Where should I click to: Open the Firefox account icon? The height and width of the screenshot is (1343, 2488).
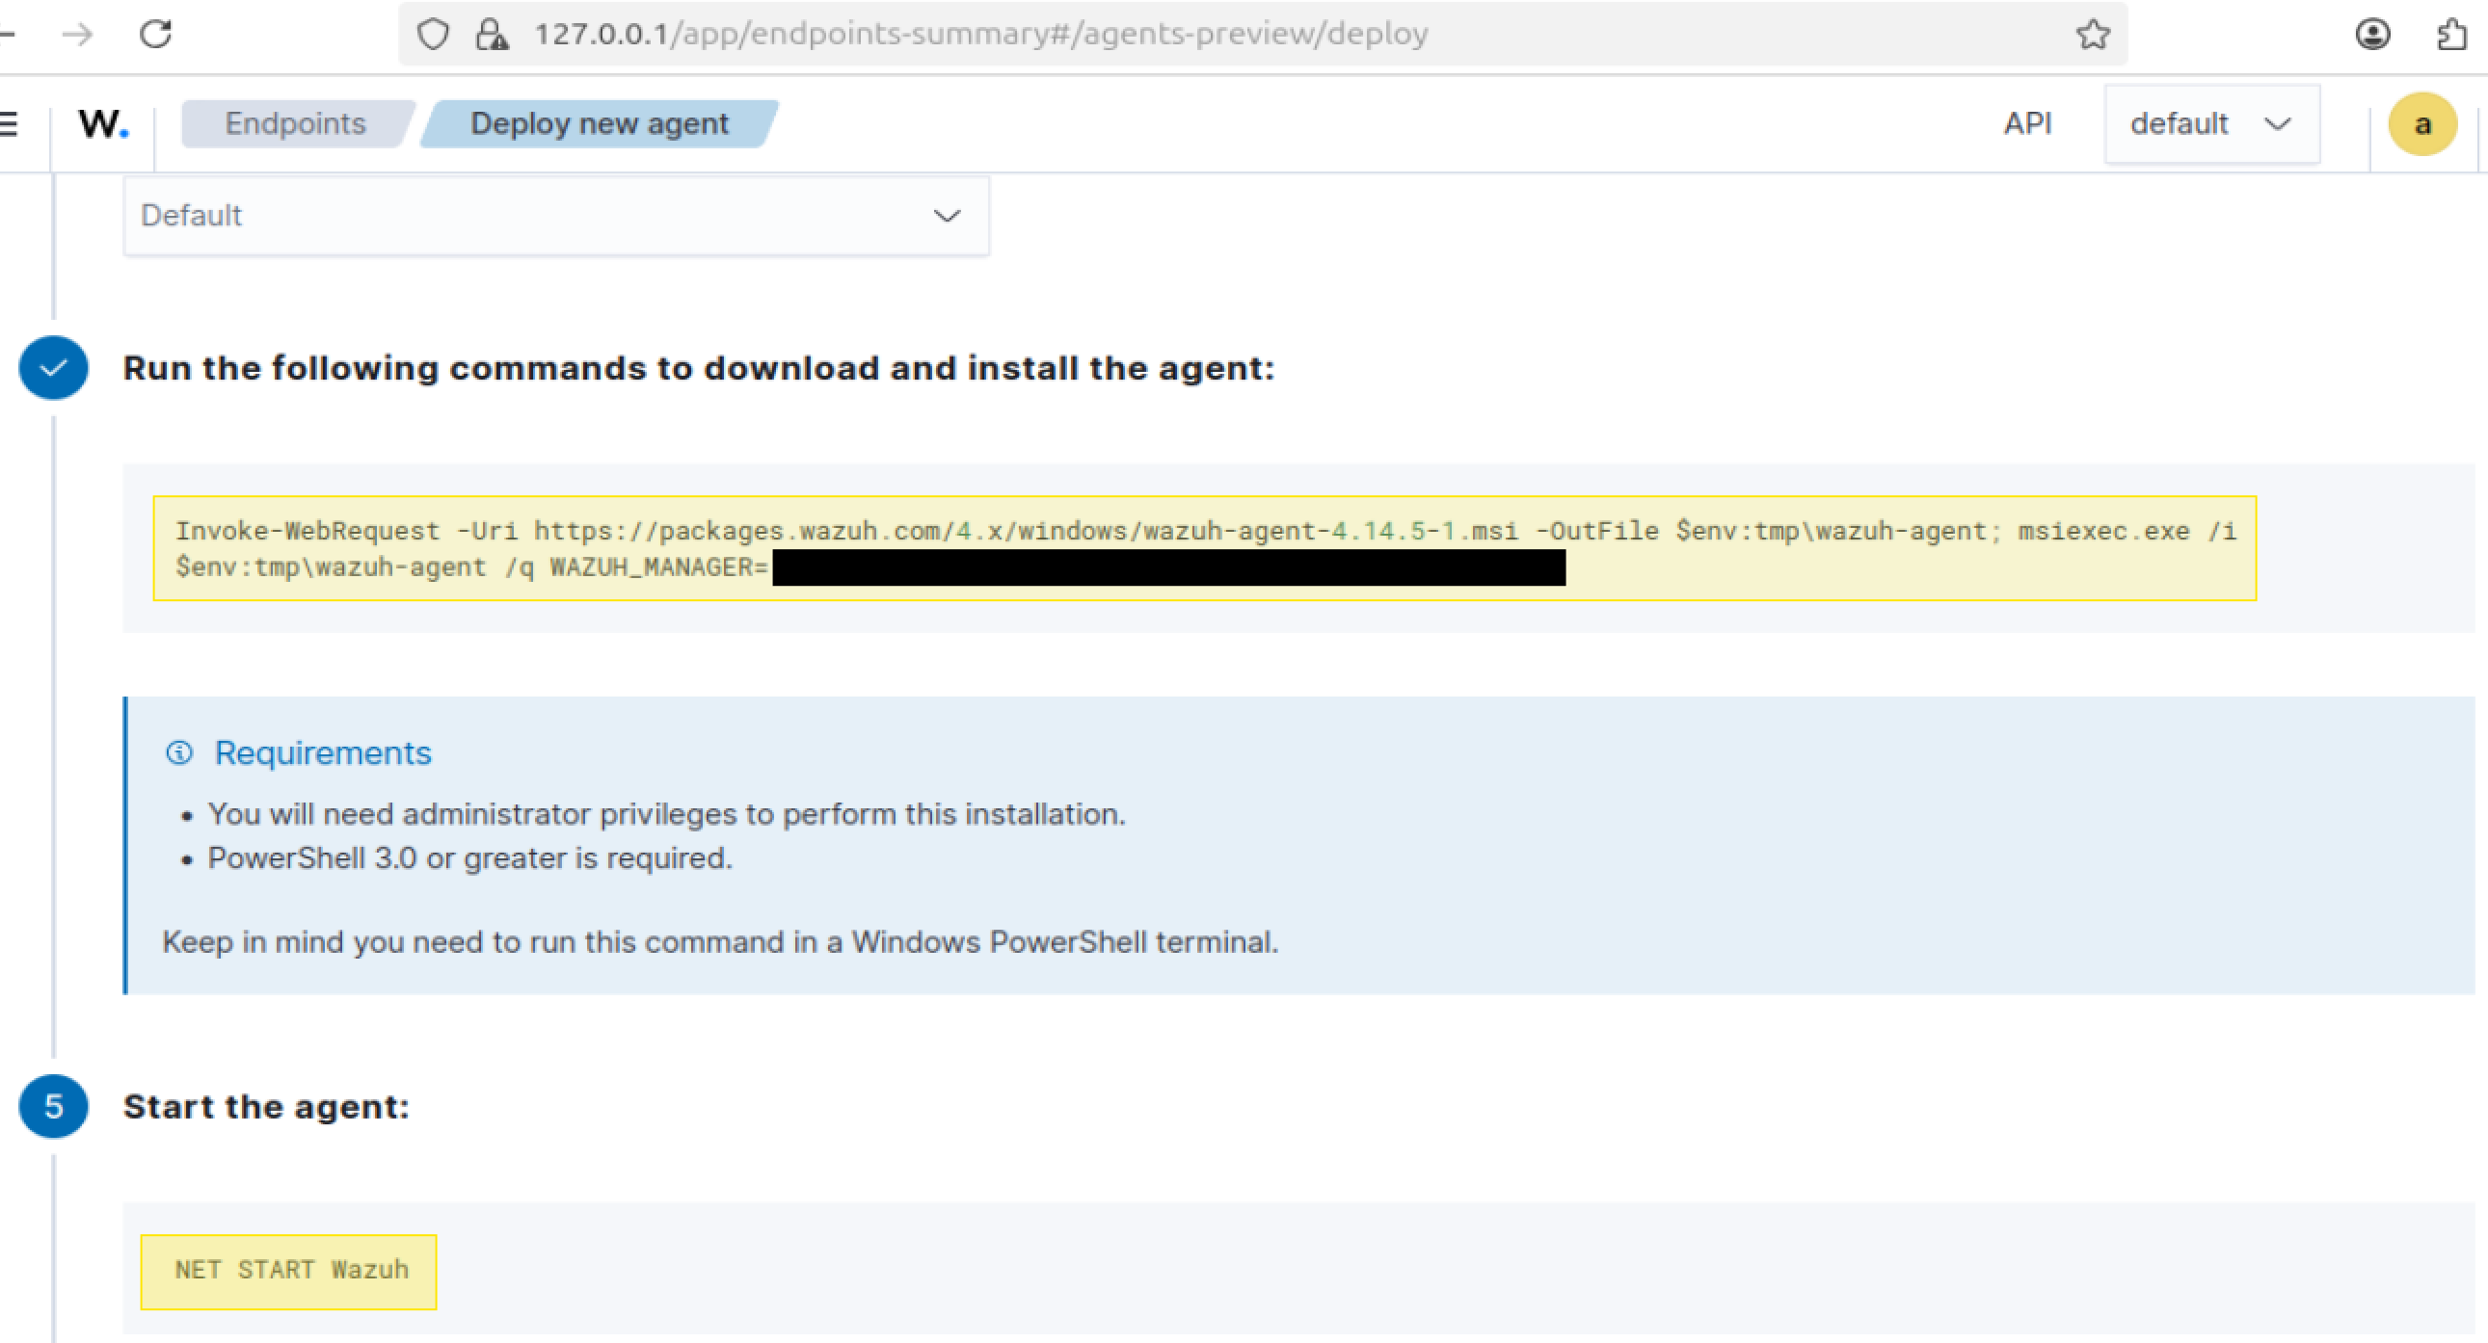click(x=2372, y=34)
